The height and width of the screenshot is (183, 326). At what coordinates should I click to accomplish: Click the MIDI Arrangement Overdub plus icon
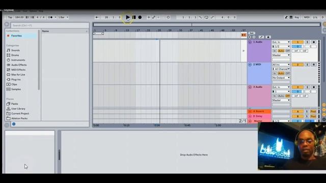tap(149, 17)
